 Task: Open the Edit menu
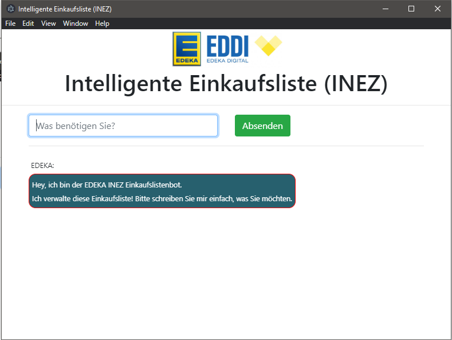click(28, 24)
